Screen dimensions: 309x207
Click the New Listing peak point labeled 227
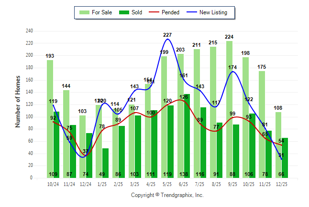[167, 39]
